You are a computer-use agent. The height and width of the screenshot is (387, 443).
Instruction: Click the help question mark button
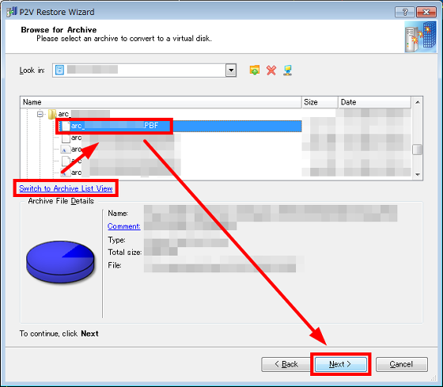(404, 12)
